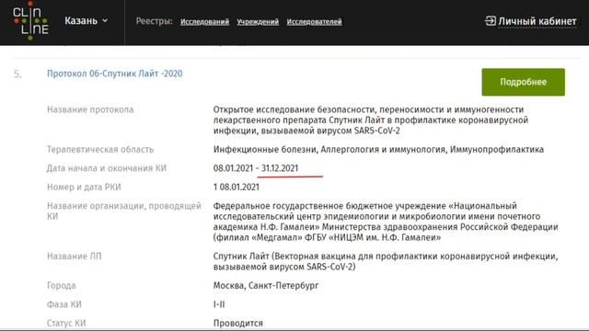Click the Фаза КИ label
This screenshot has height=331, width=589.
(x=64, y=304)
